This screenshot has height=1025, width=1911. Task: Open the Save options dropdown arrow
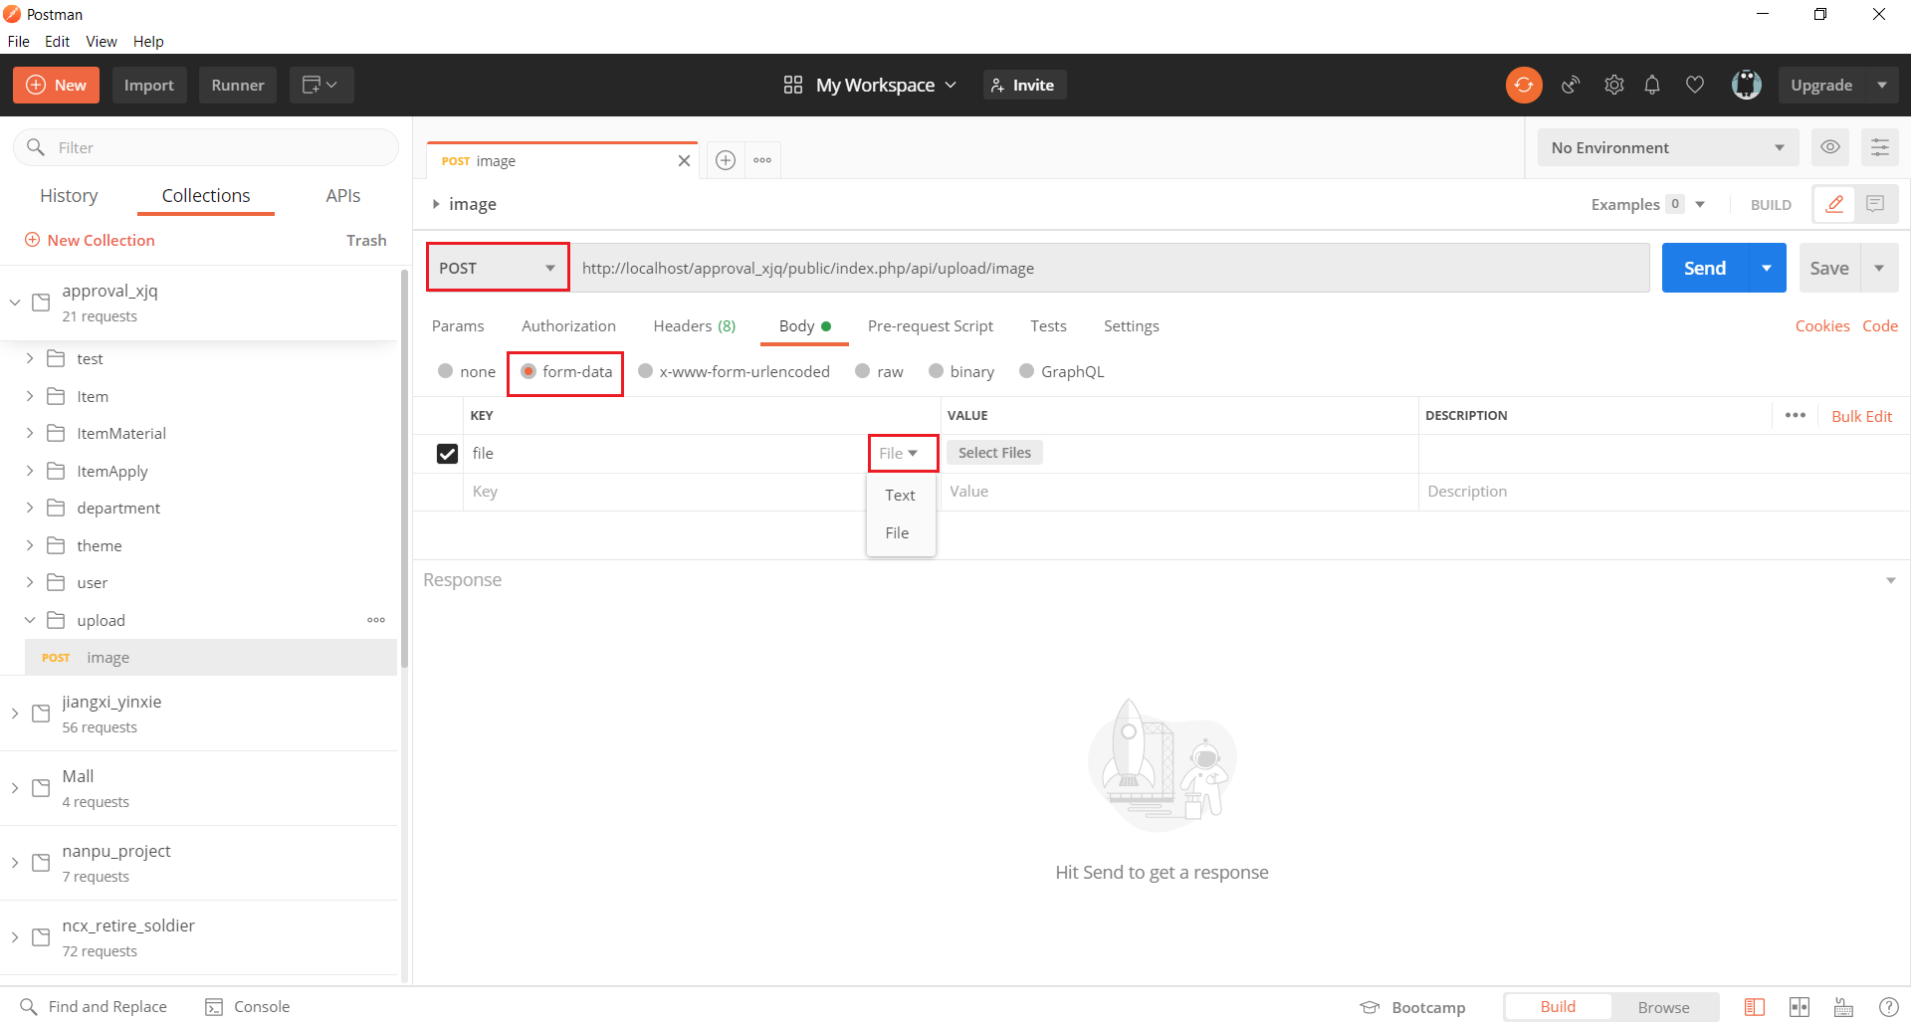pos(1879,268)
